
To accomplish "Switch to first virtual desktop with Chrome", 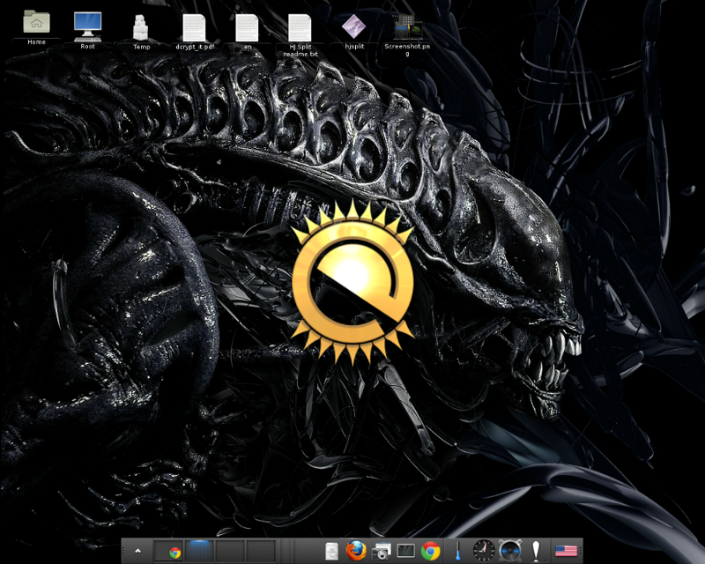I will tap(169, 551).
